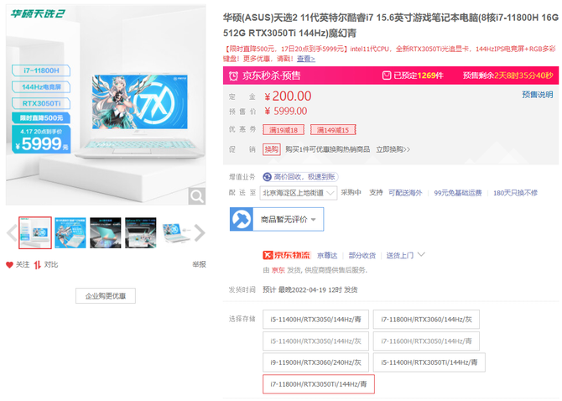Click the blue hammer review icon
Viewport: 562px width, 401px height.
click(x=242, y=219)
